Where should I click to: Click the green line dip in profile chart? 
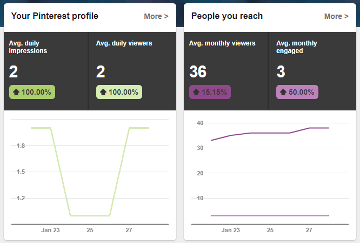90,215
